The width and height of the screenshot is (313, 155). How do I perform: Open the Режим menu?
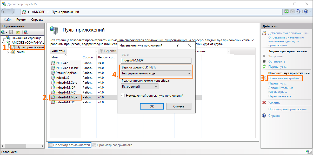[x=21, y=20]
